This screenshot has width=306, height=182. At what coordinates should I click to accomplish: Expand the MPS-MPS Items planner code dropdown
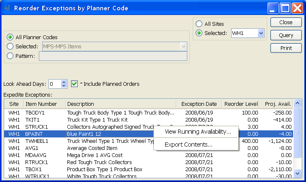tap(183, 47)
